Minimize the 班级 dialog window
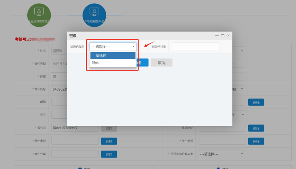This screenshot has width=296, height=169. (217, 36)
